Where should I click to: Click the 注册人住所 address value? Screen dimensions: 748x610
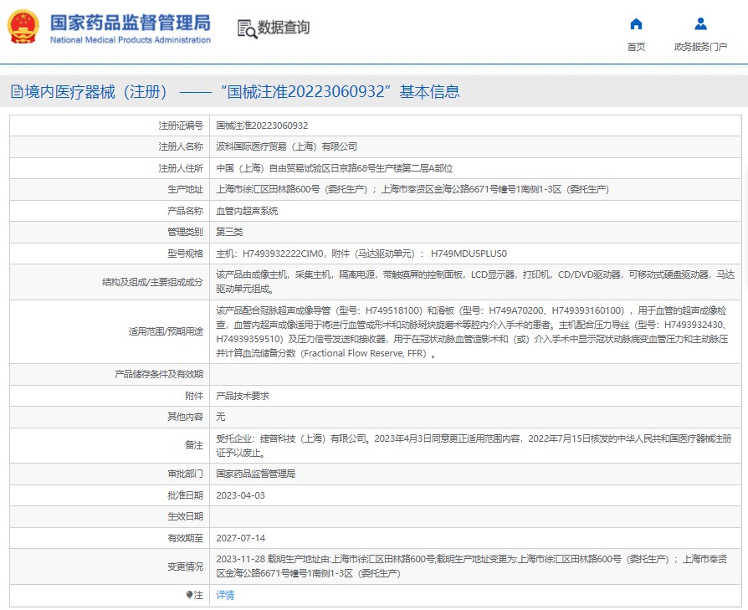[x=335, y=168]
